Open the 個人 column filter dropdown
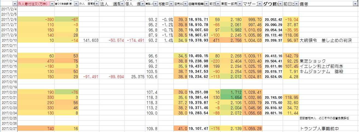359x132 pixels. pos(142,4)
